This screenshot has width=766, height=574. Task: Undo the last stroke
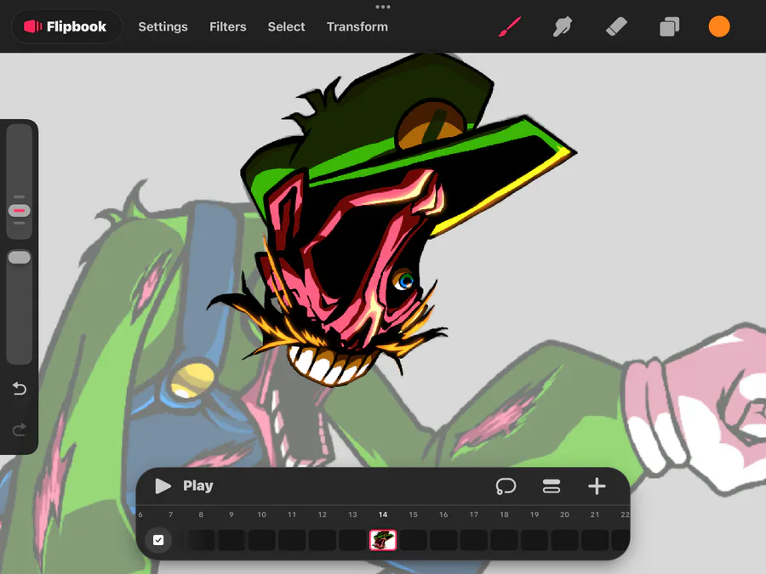point(19,389)
